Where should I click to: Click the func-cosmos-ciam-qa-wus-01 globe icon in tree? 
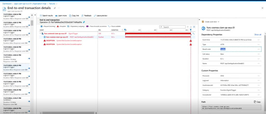(x=45, y=37)
